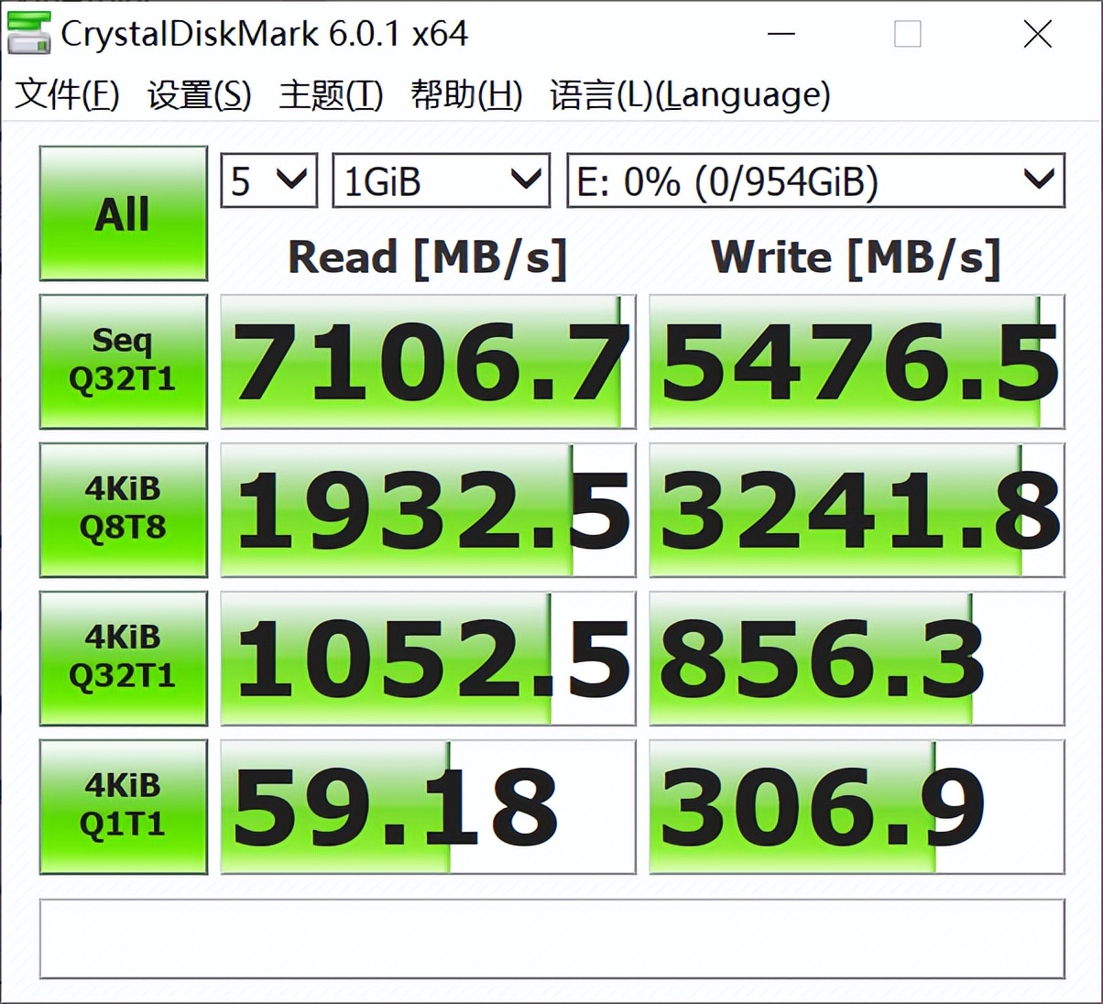Click the empty comment text field at bottom

click(551, 939)
